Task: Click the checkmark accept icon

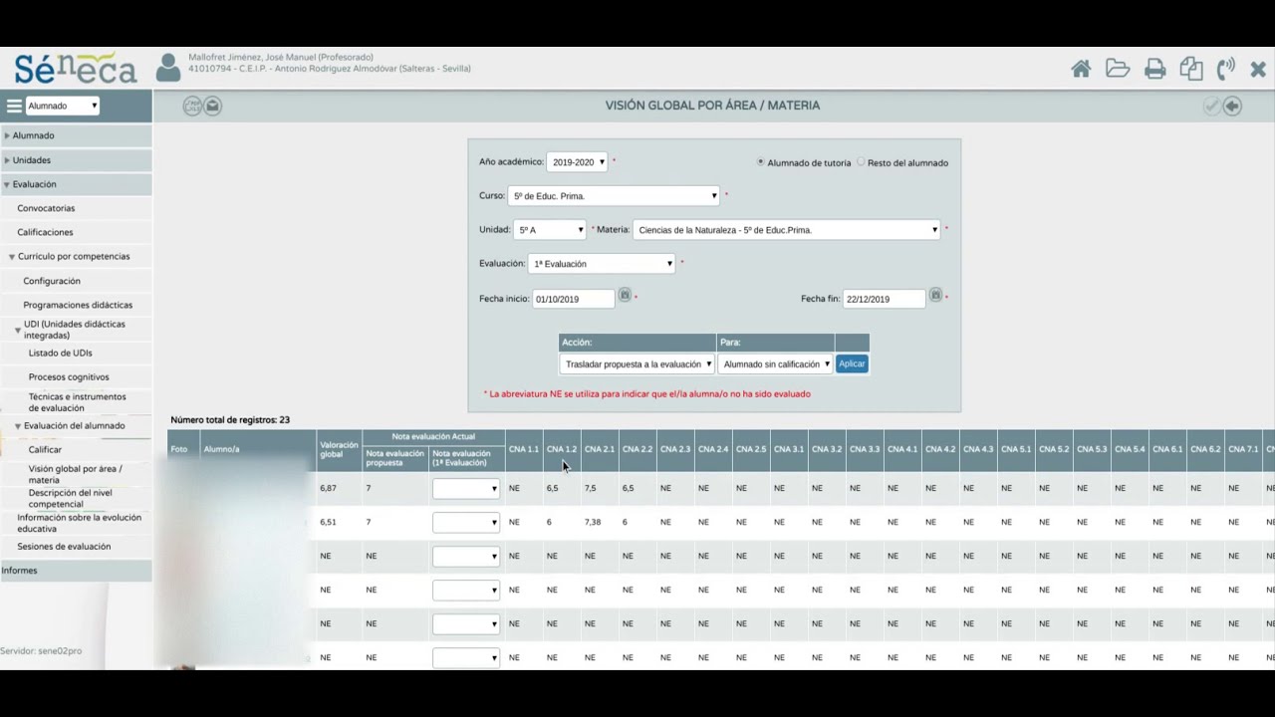Action: coord(1212,107)
